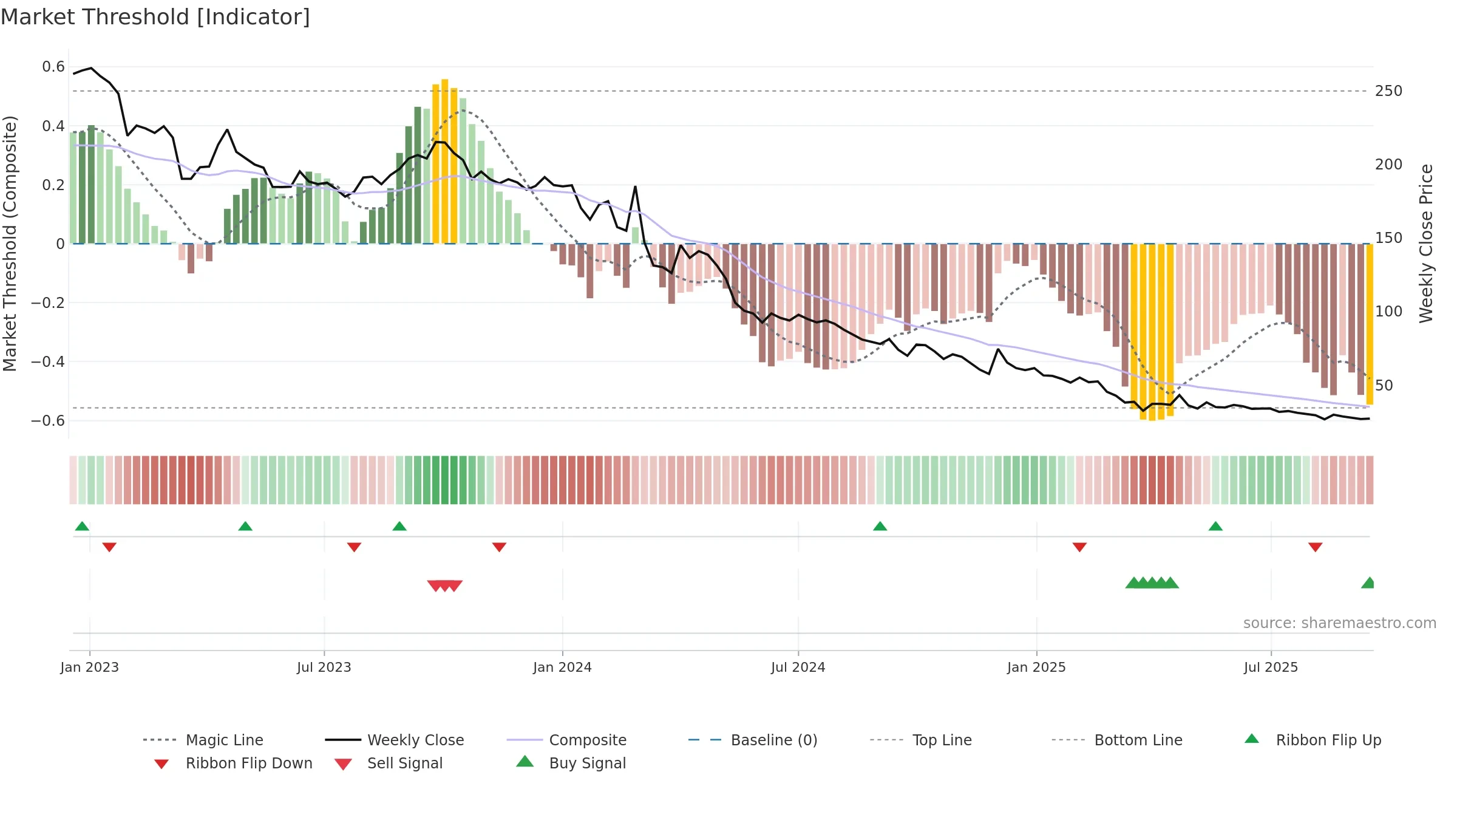The height and width of the screenshot is (820, 1457).
Task: Click the 100 price-axis tick label
Action: click(x=1389, y=312)
